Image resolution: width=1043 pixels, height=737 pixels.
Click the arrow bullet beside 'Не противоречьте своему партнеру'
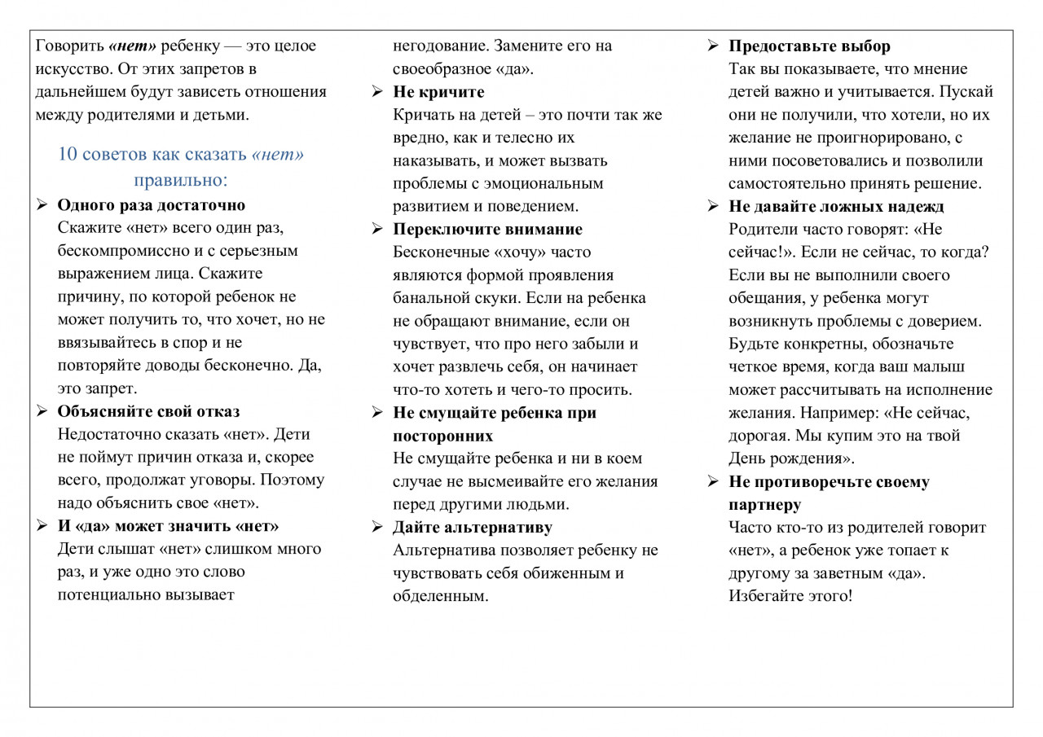tap(713, 482)
